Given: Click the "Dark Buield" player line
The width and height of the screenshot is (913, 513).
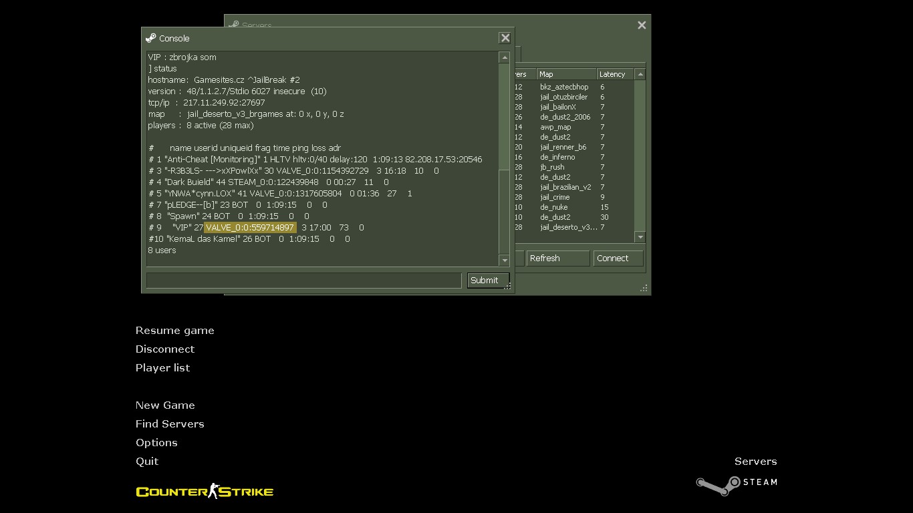Looking at the screenshot, I should click(x=269, y=182).
